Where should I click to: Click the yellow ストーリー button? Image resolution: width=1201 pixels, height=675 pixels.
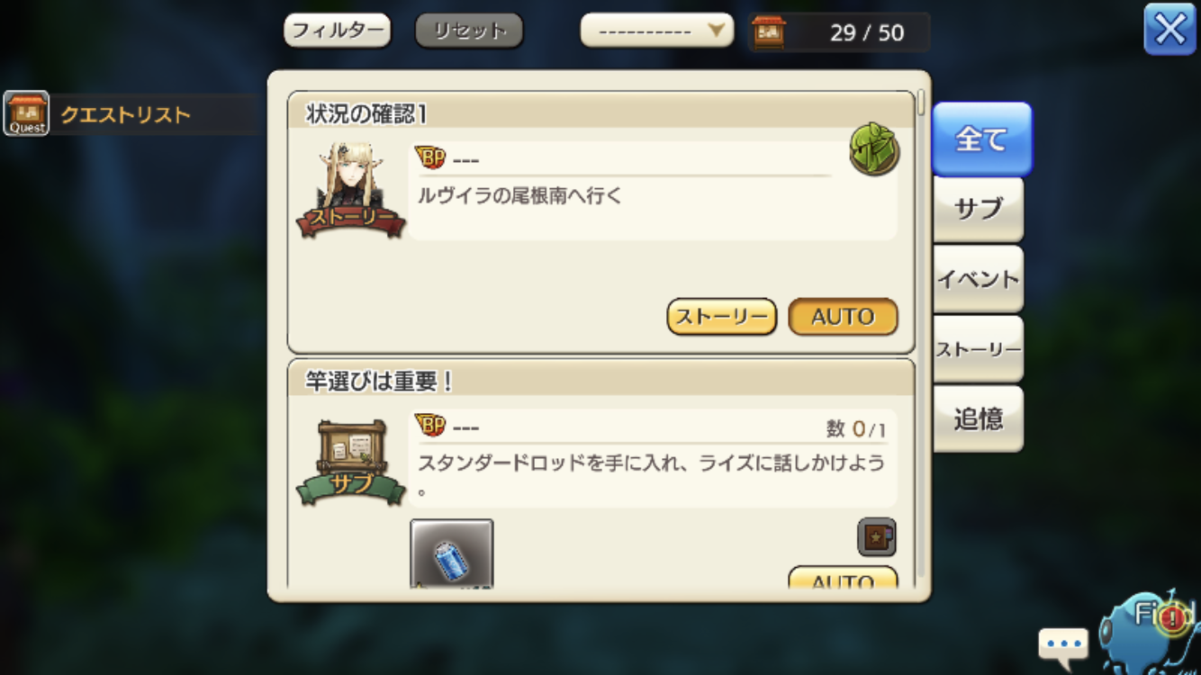tap(722, 317)
